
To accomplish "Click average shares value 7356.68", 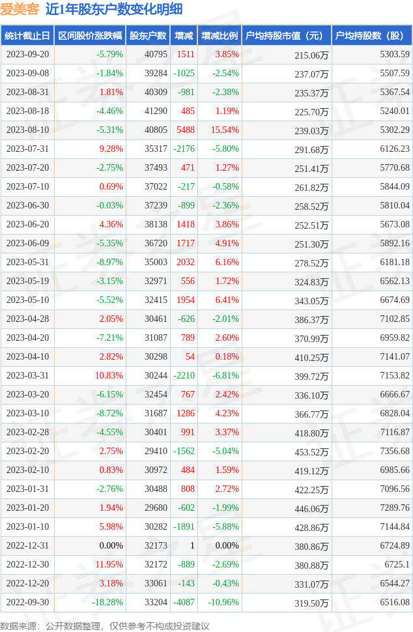I will [x=395, y=451].
